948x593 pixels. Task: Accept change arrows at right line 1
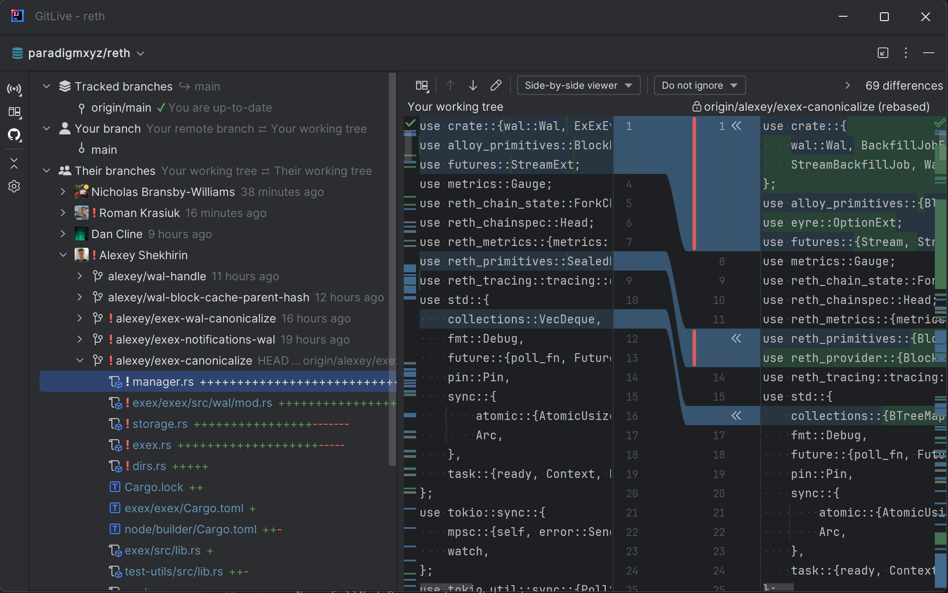[x=736, y=126]
